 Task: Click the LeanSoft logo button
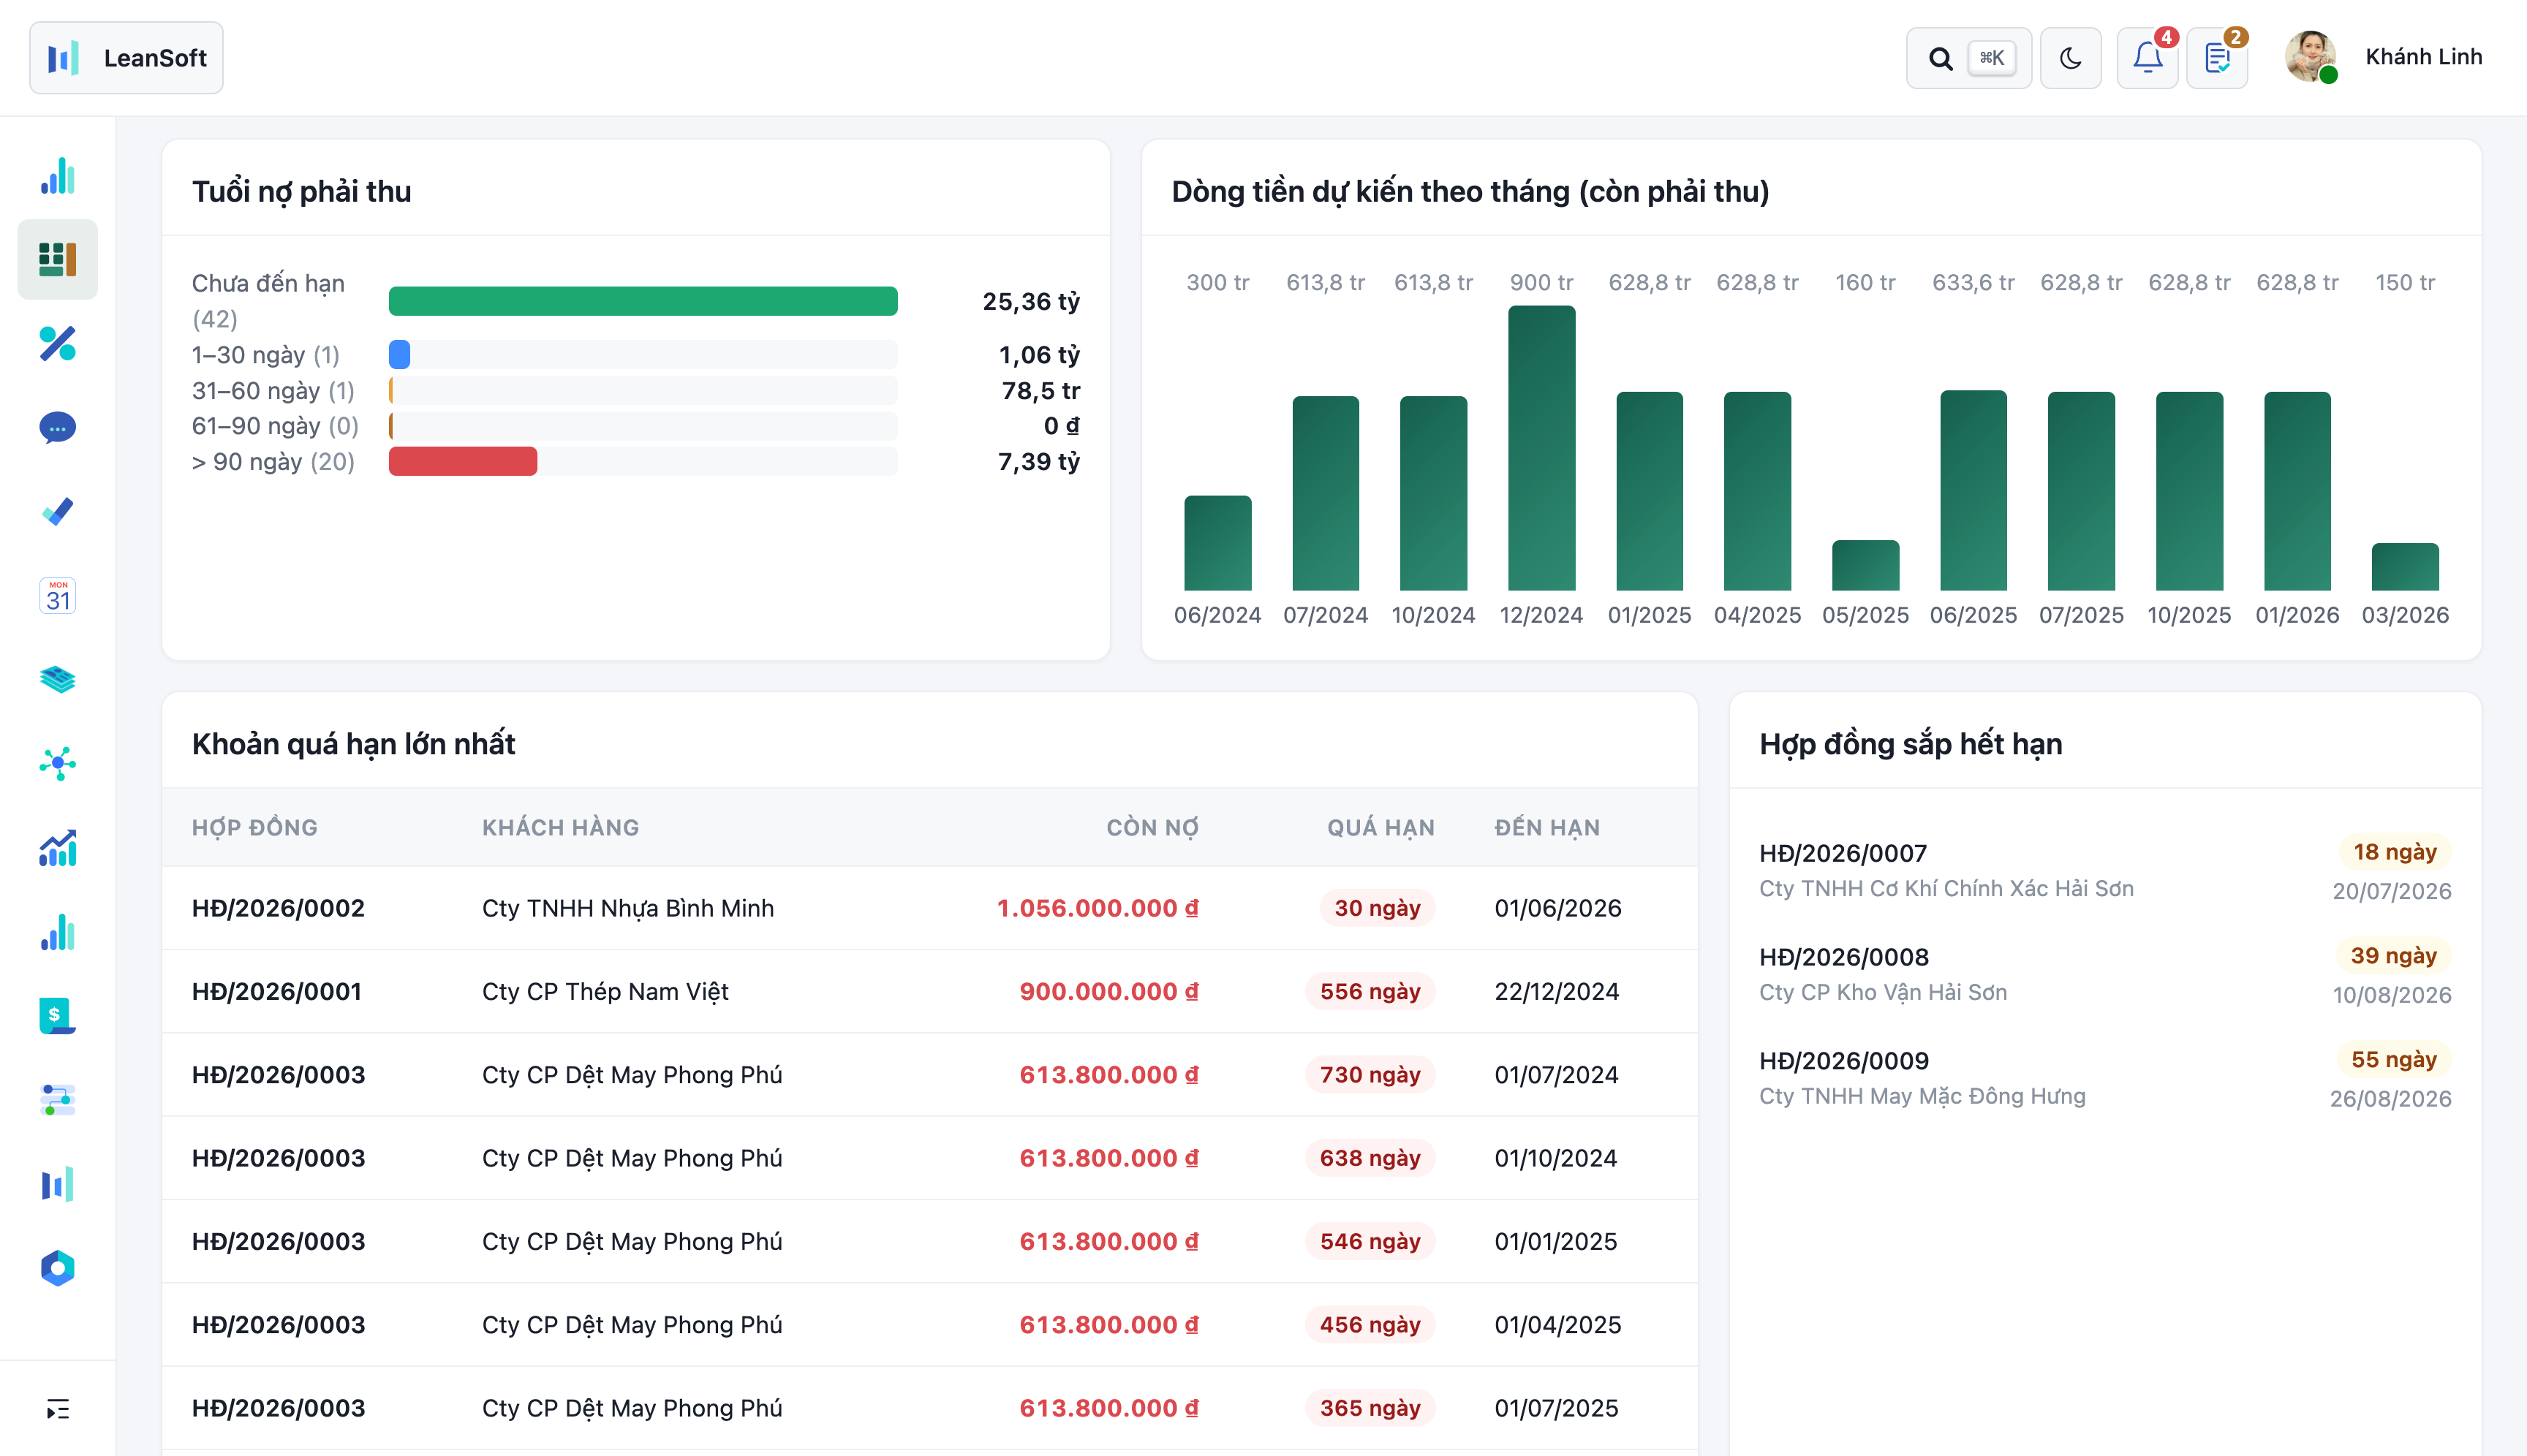(126, 58)
